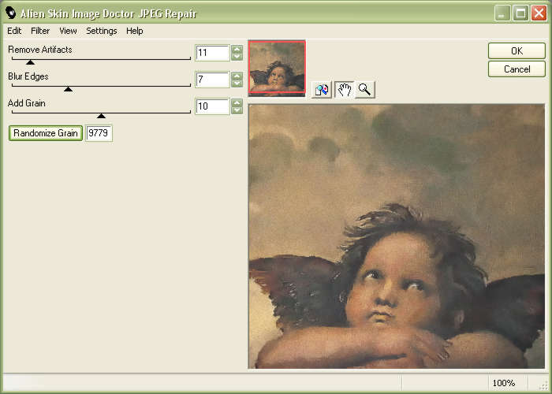Open the Settings menu

102,31
